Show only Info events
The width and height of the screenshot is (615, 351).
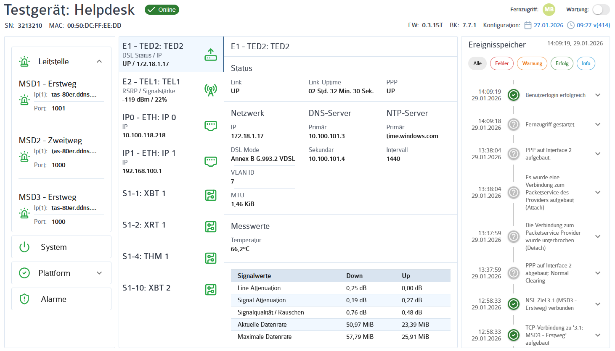[x=586, y=63]
